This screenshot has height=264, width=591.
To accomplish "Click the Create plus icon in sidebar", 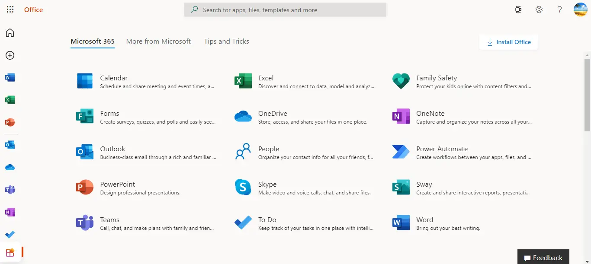I will pos(10,55).
